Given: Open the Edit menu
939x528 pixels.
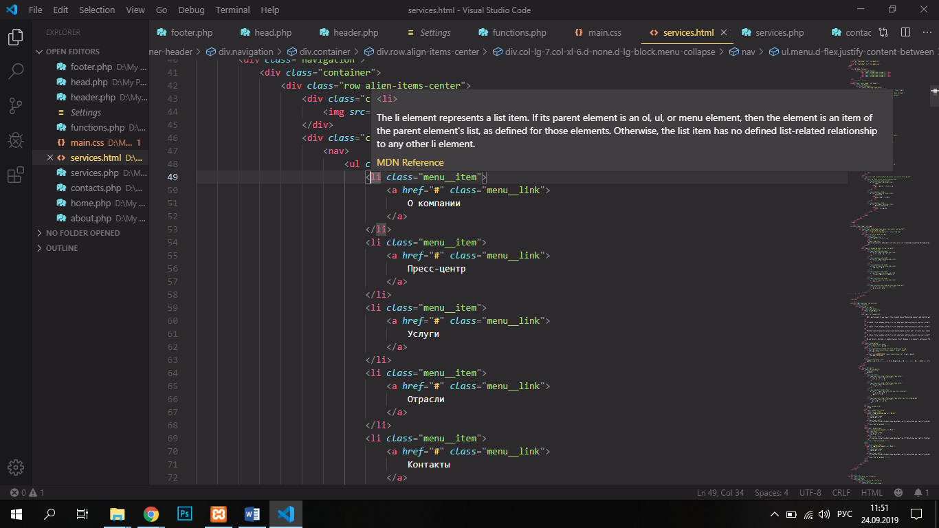Looking at the screenshot, I should coord(60,10).
